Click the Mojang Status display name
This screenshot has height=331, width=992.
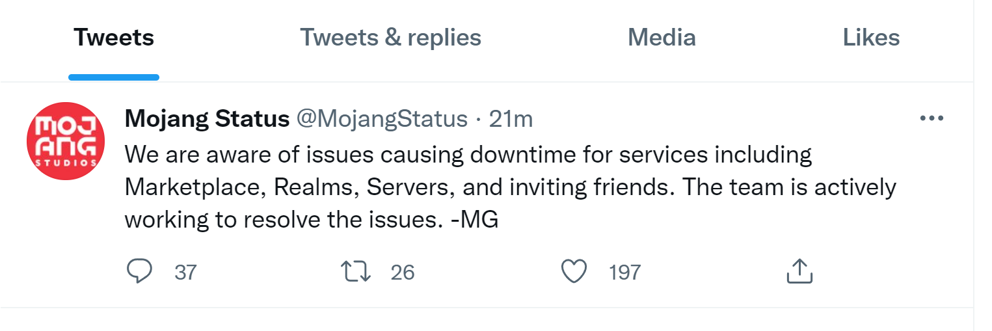(207, 119)
